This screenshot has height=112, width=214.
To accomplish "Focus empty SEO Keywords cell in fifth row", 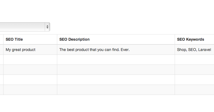I will [x=194, y=90].
